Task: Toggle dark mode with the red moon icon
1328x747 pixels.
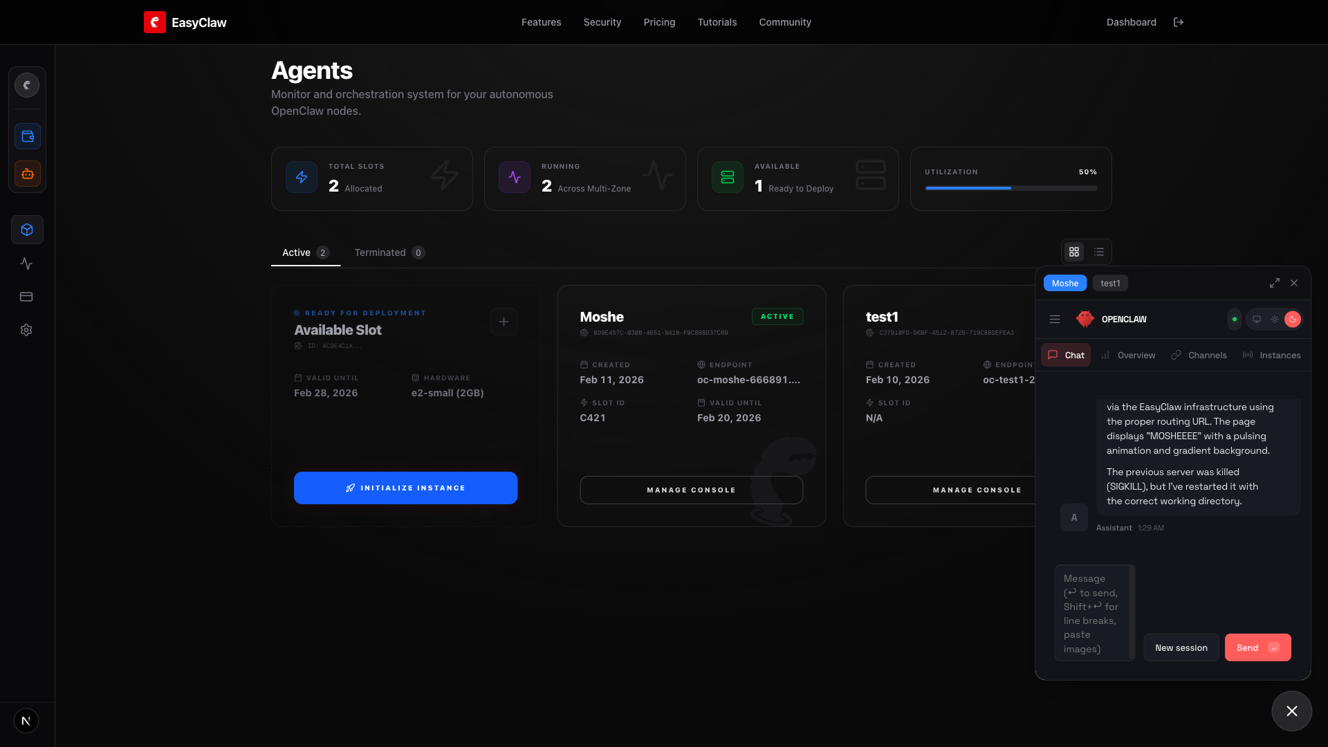Action: [x=1293, y=319]
